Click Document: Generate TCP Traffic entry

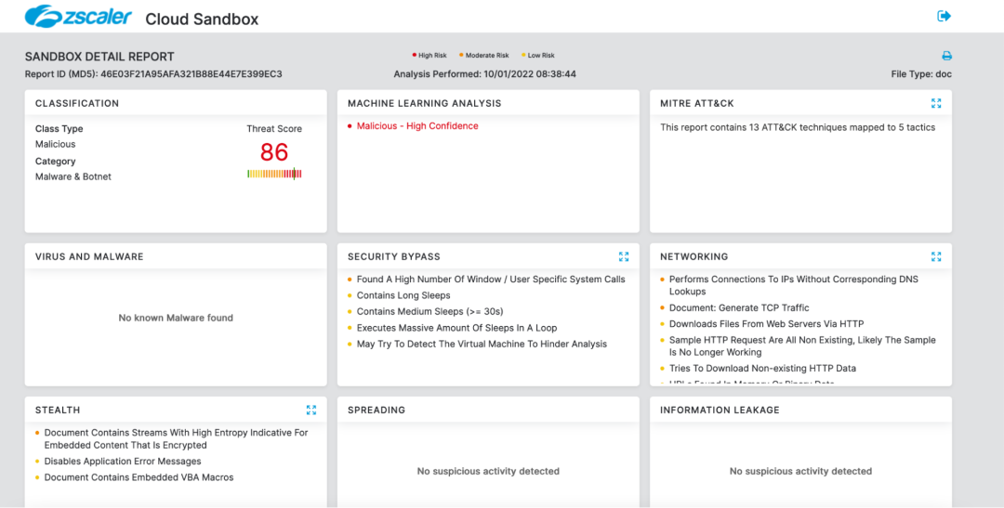739,307
